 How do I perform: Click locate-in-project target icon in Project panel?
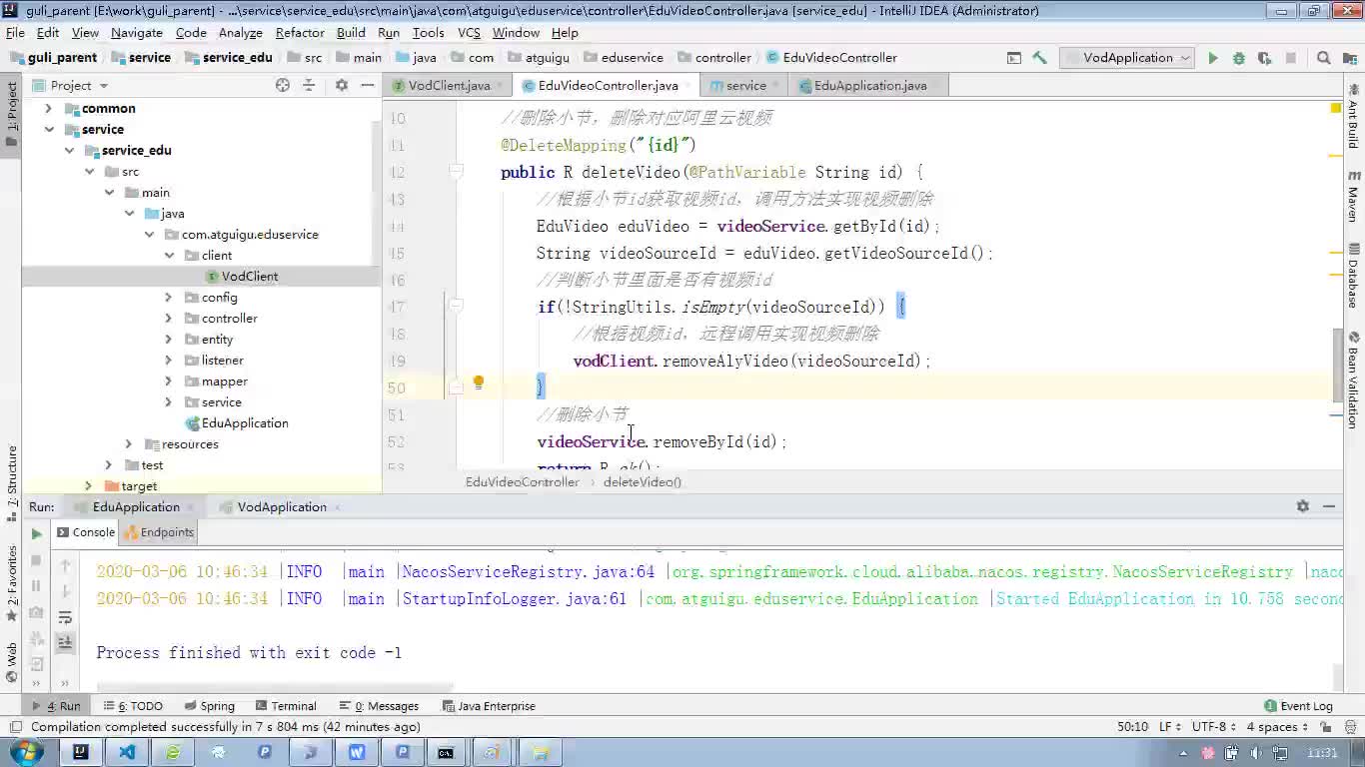[x=283, y=86]
